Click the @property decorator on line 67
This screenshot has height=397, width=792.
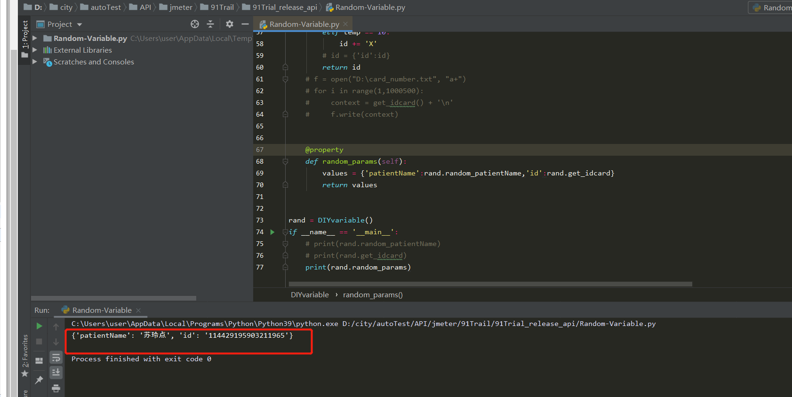click(324, 150)
